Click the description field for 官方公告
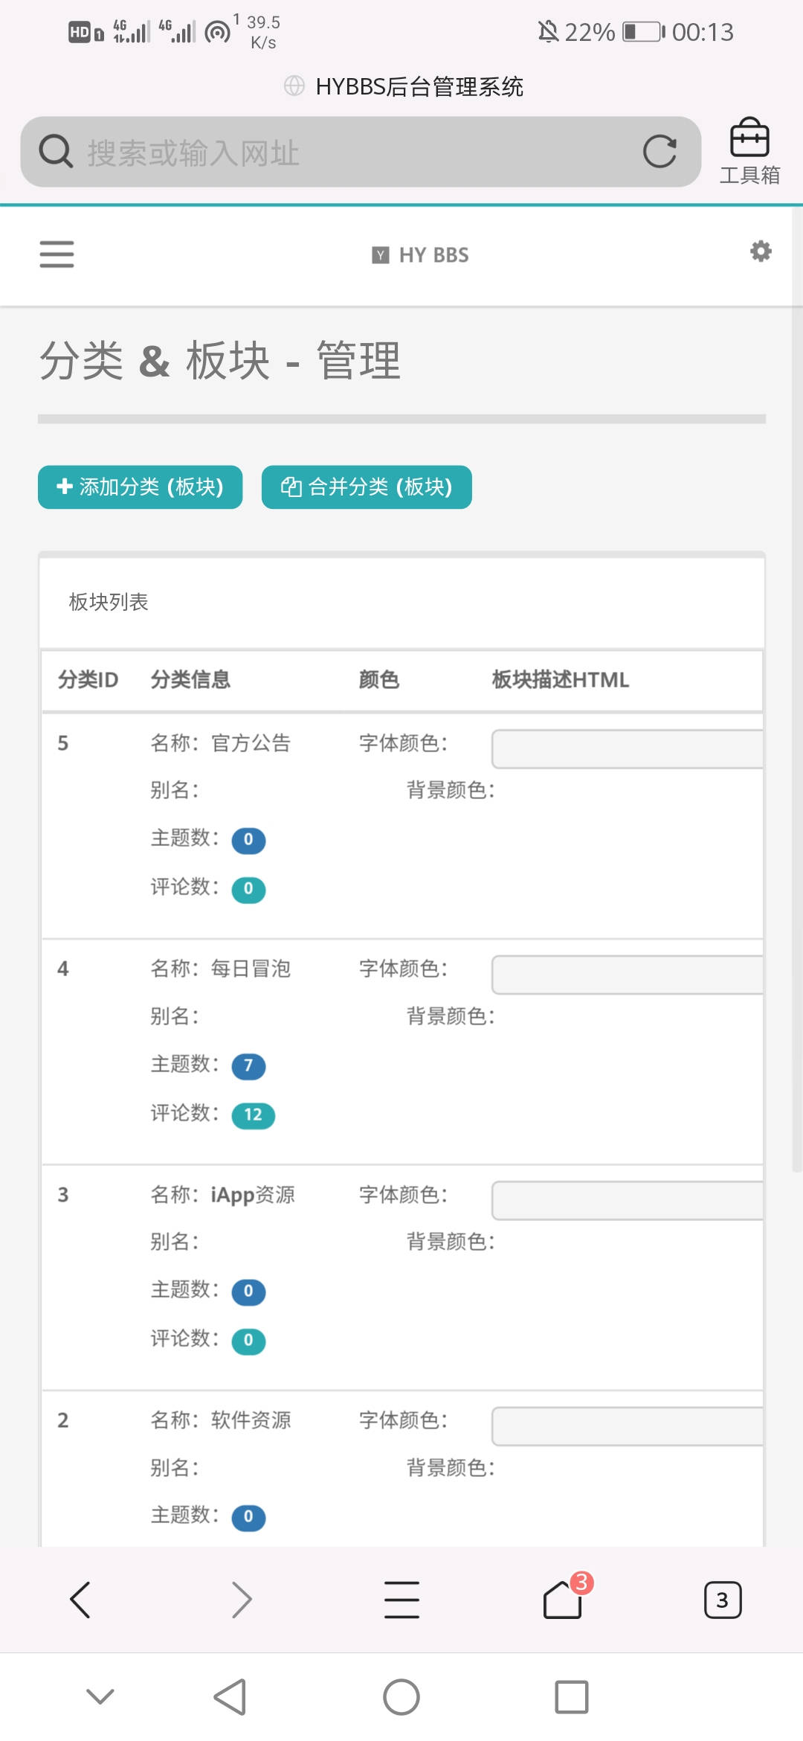This screenshot has height=1741, width=803. 627,749
